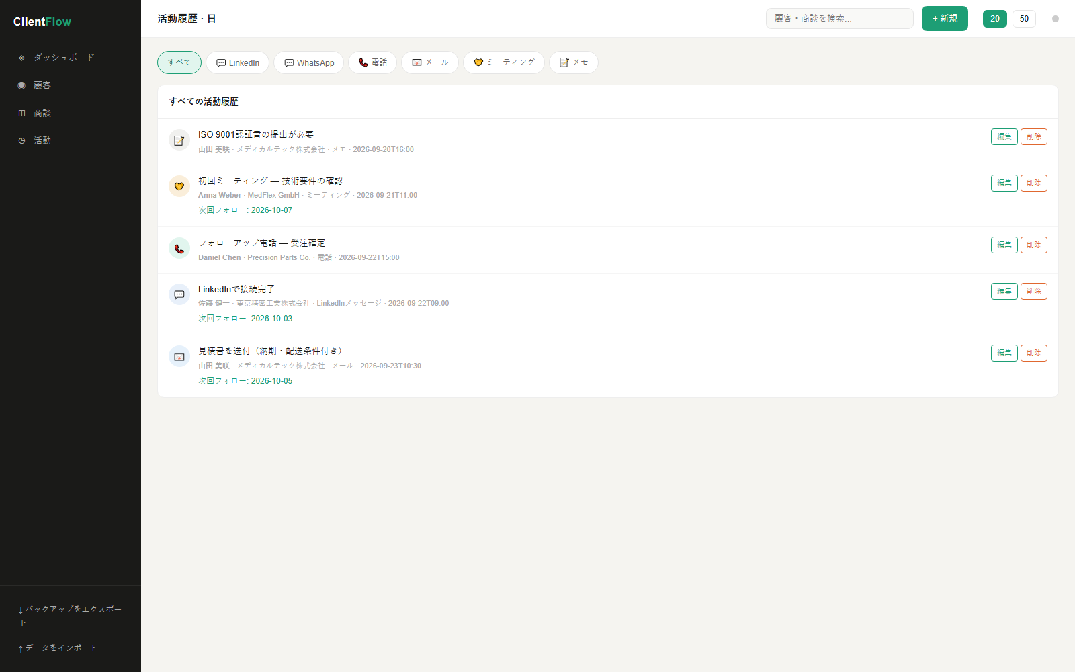Open 顧客 in the sidebar
This screenshot has height=672, width=1075.
(71, 85)
